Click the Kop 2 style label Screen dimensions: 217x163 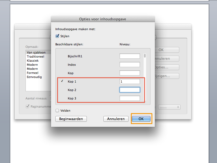click(72, 90)
